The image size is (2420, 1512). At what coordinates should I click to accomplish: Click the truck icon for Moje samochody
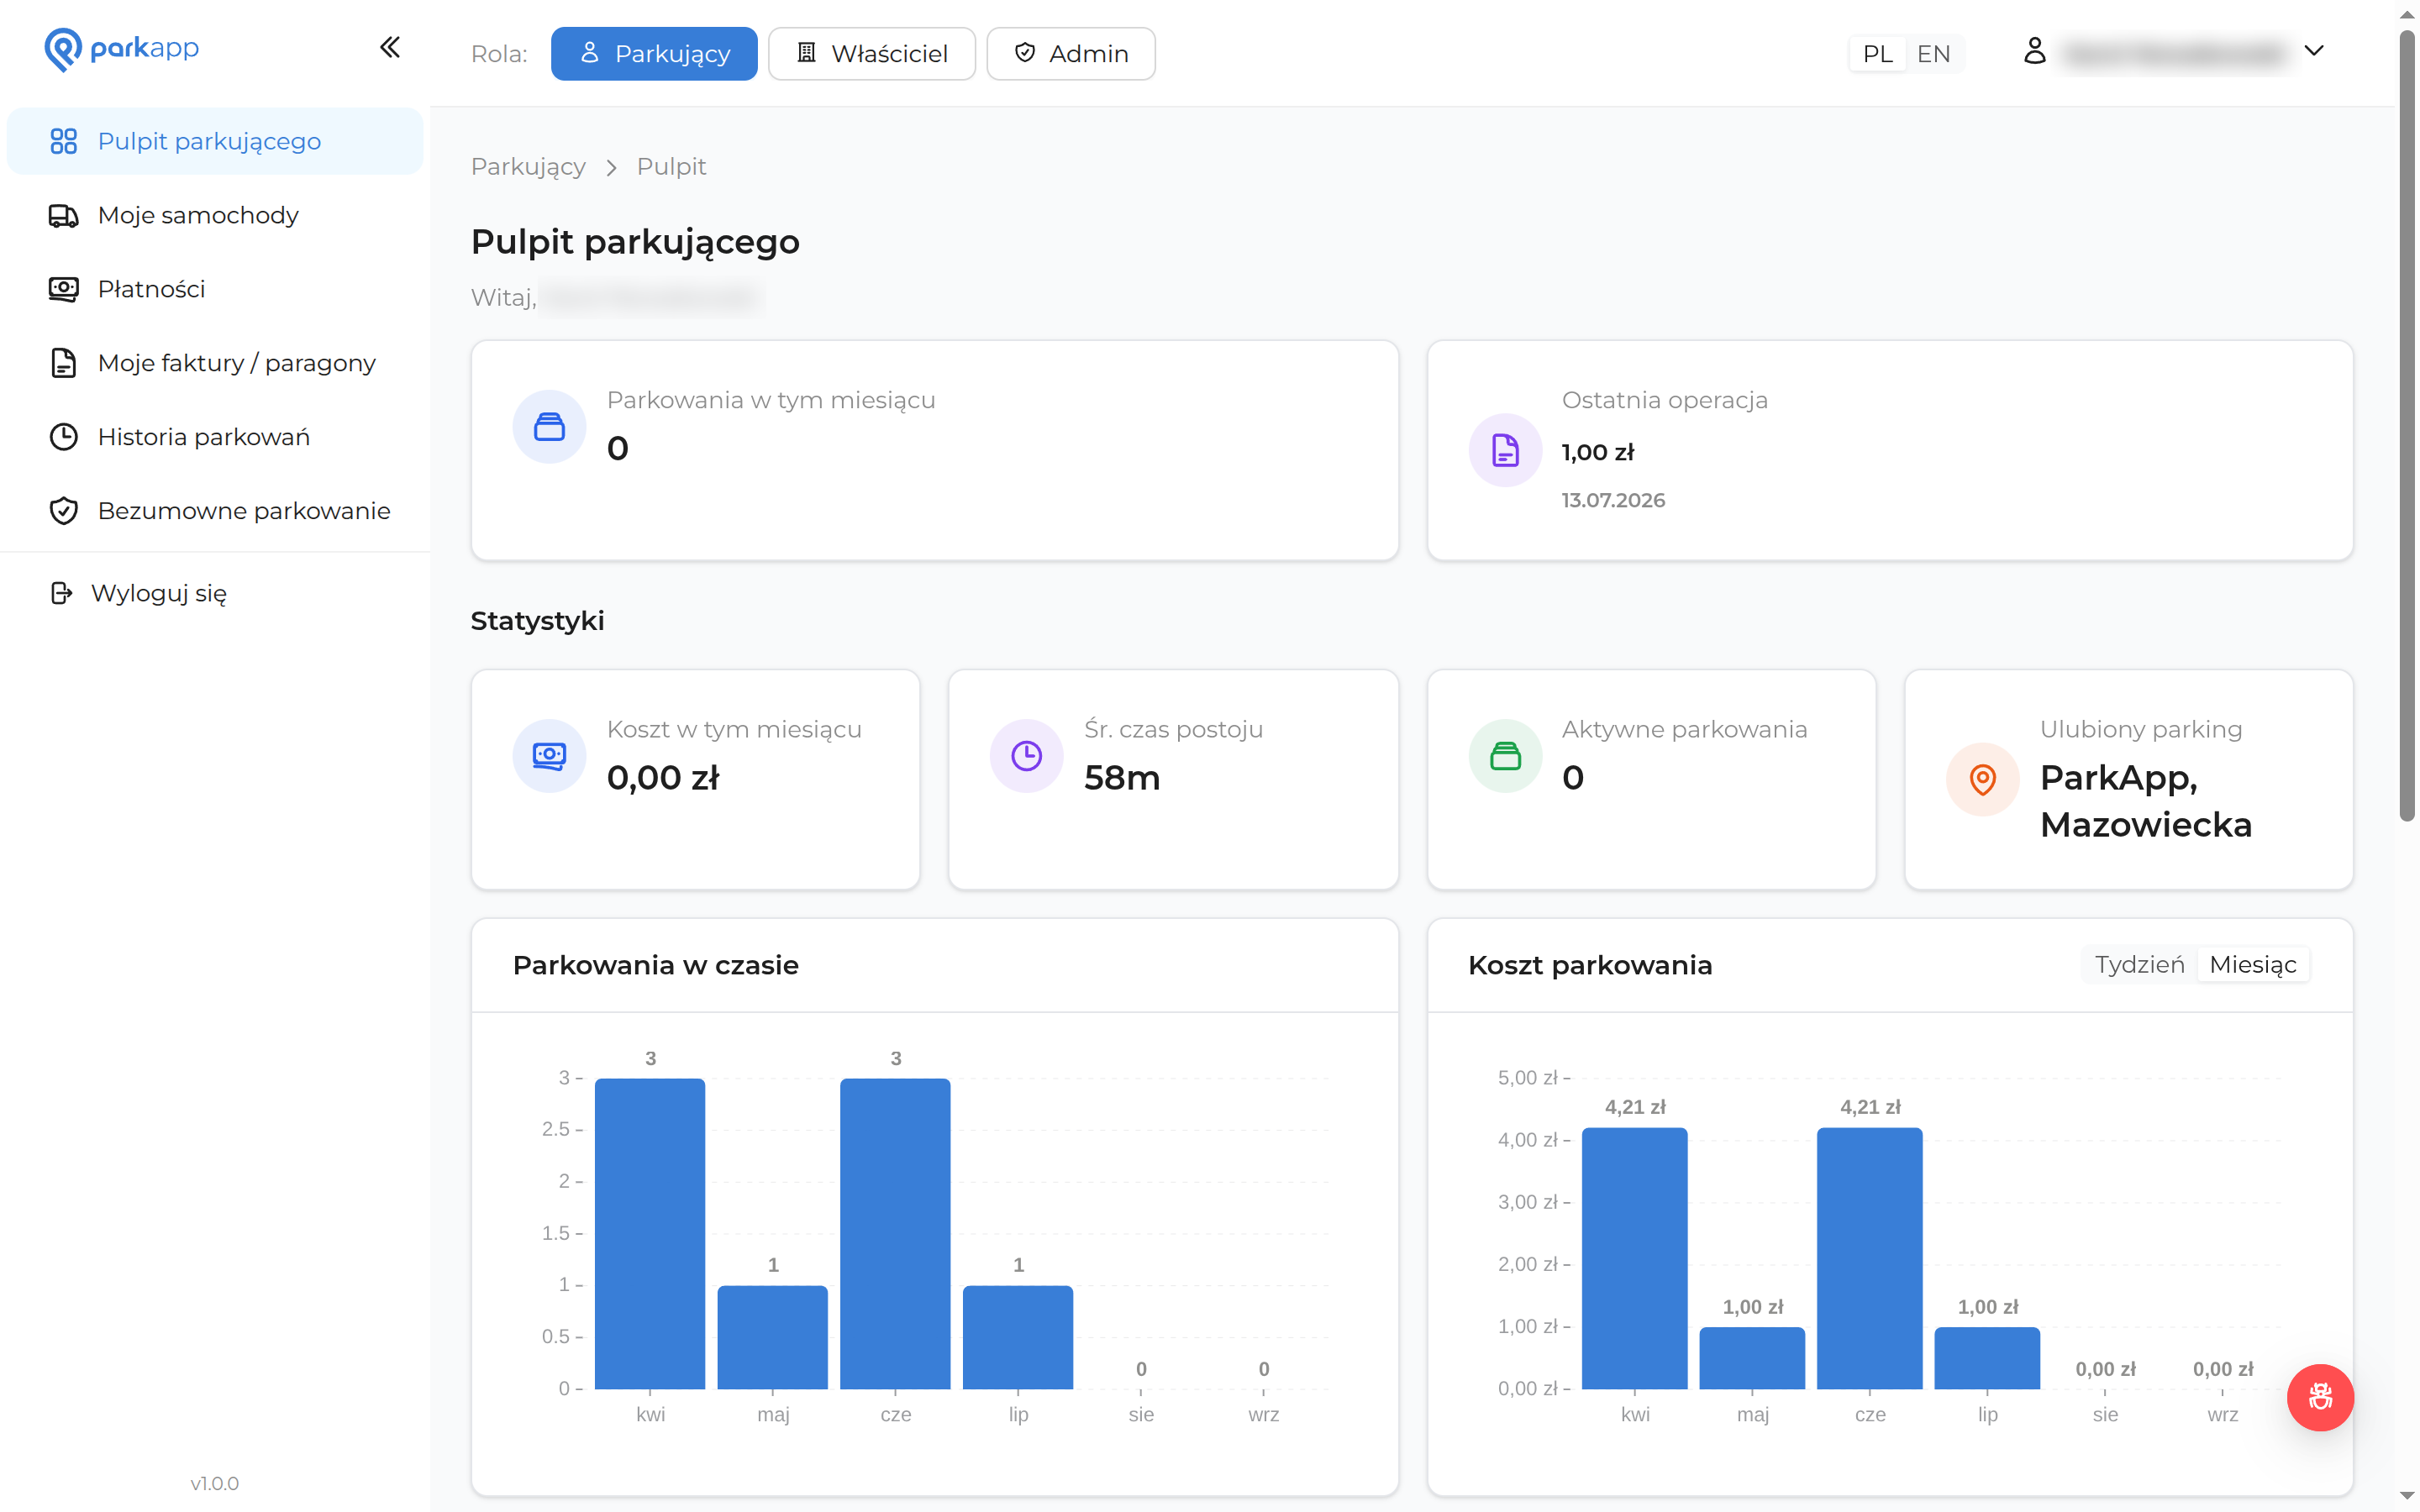[x=63, y=215]
